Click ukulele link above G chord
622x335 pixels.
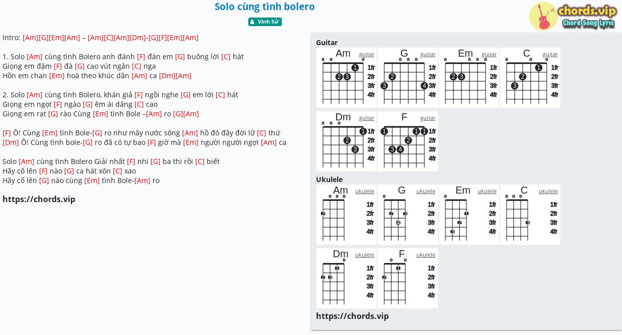[426, 191]
